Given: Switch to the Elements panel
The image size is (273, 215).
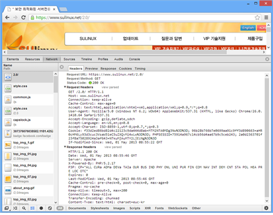Looking at the screenshot, I should pyautogui.click(x=13, y=59).
